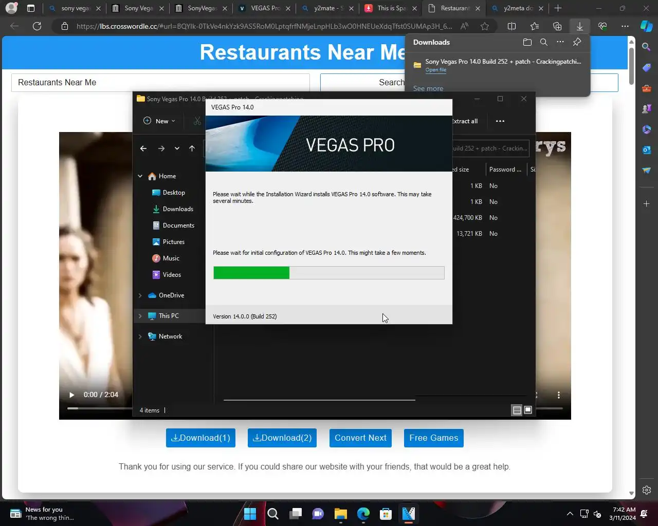Play the video
This screenshot has width=658, height=526.
click(x=71, y=394)
